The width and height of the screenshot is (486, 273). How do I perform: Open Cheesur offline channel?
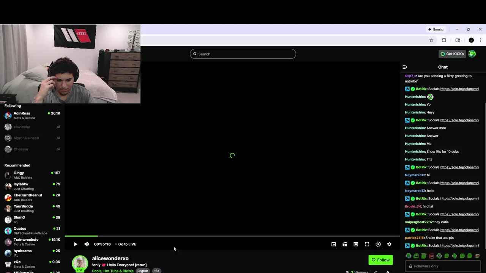click(32, 149)
